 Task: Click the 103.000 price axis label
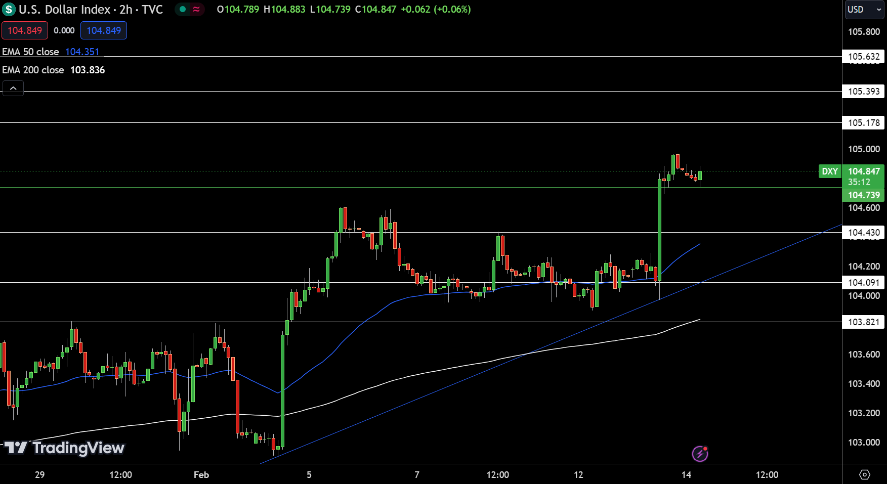tap(864, 442)
